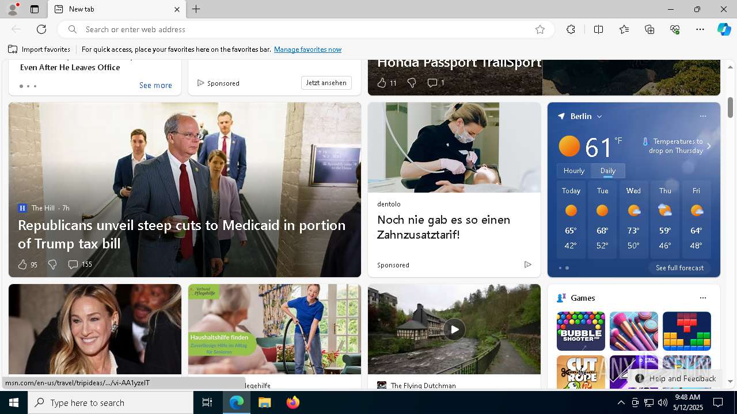Select Wed forecast column
The width and height of the screenshot is (737, 414).
pyautogui.click(x=633, y=218)
